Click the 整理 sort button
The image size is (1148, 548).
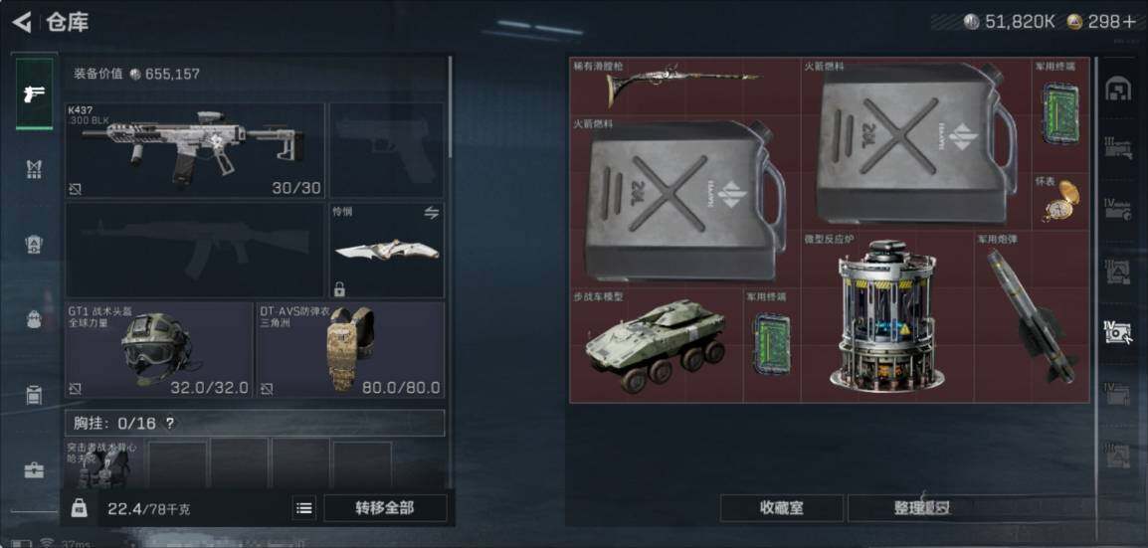pyautogui.click(x=922, y=508)
